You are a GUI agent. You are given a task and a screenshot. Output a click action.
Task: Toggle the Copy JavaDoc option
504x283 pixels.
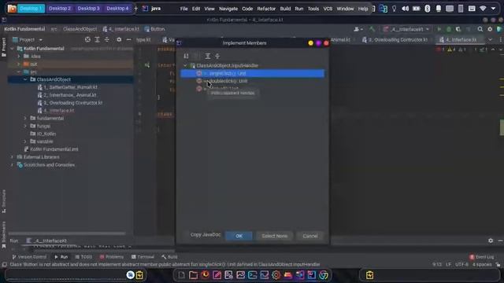(x=205, y=235)
